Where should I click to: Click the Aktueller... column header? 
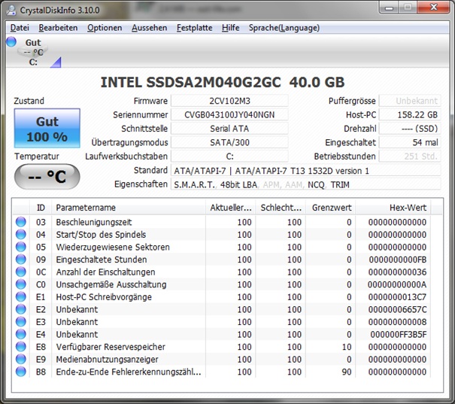pos(231,208)
